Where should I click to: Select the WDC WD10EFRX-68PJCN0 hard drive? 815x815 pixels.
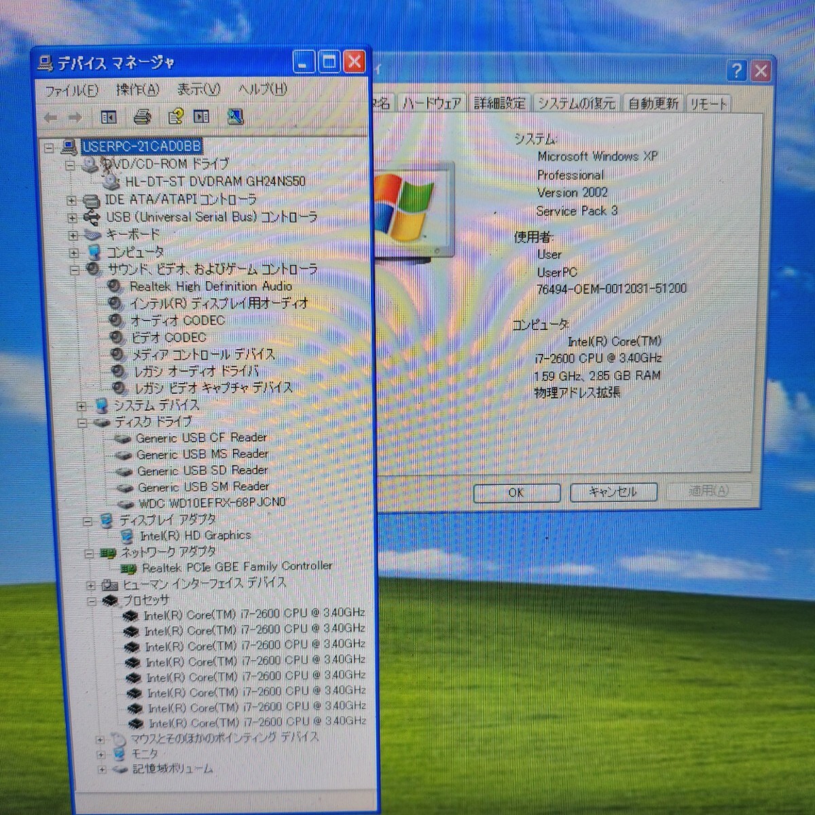coord(212,503)
